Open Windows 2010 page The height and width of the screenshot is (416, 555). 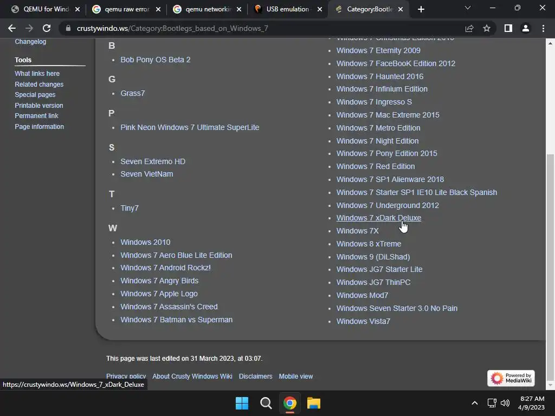click(x=145, y=242)
